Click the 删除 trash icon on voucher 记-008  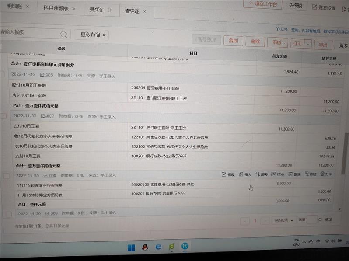[x=290, y=174]
